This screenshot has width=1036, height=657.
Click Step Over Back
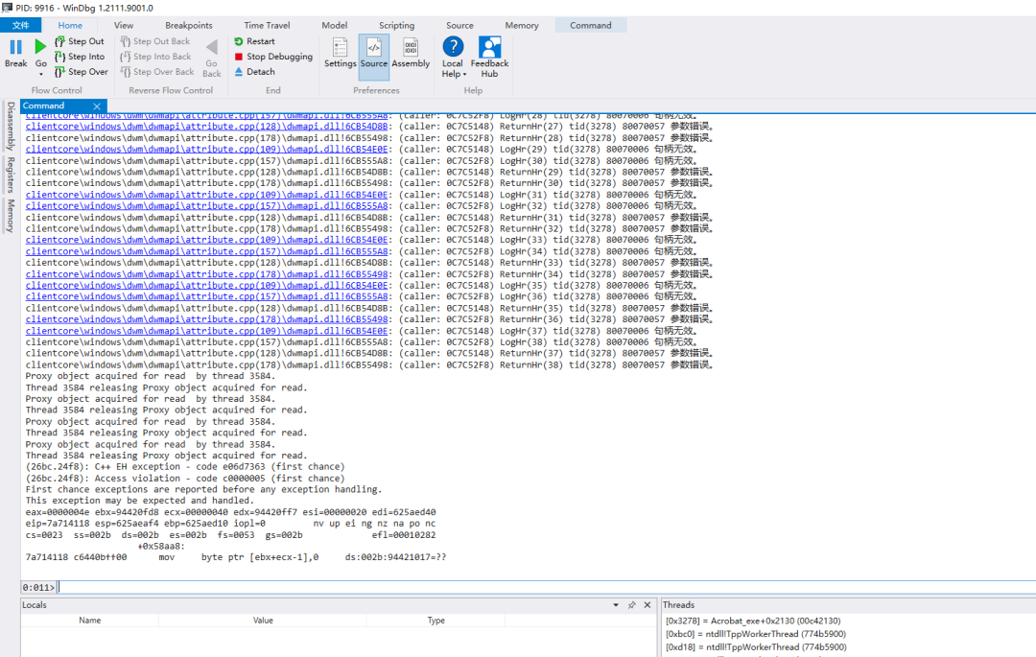pyautogui.click(x=157, y=72)
